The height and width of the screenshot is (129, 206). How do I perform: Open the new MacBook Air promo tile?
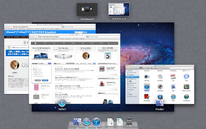(42, 54)
